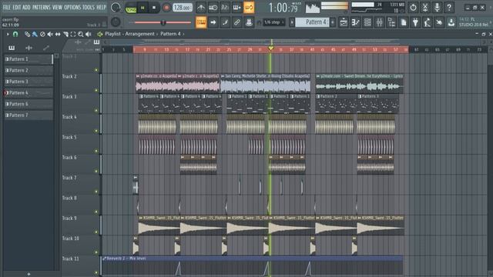
Task: Show automation clips filter in picker panel
Action: tap(46, 48)
